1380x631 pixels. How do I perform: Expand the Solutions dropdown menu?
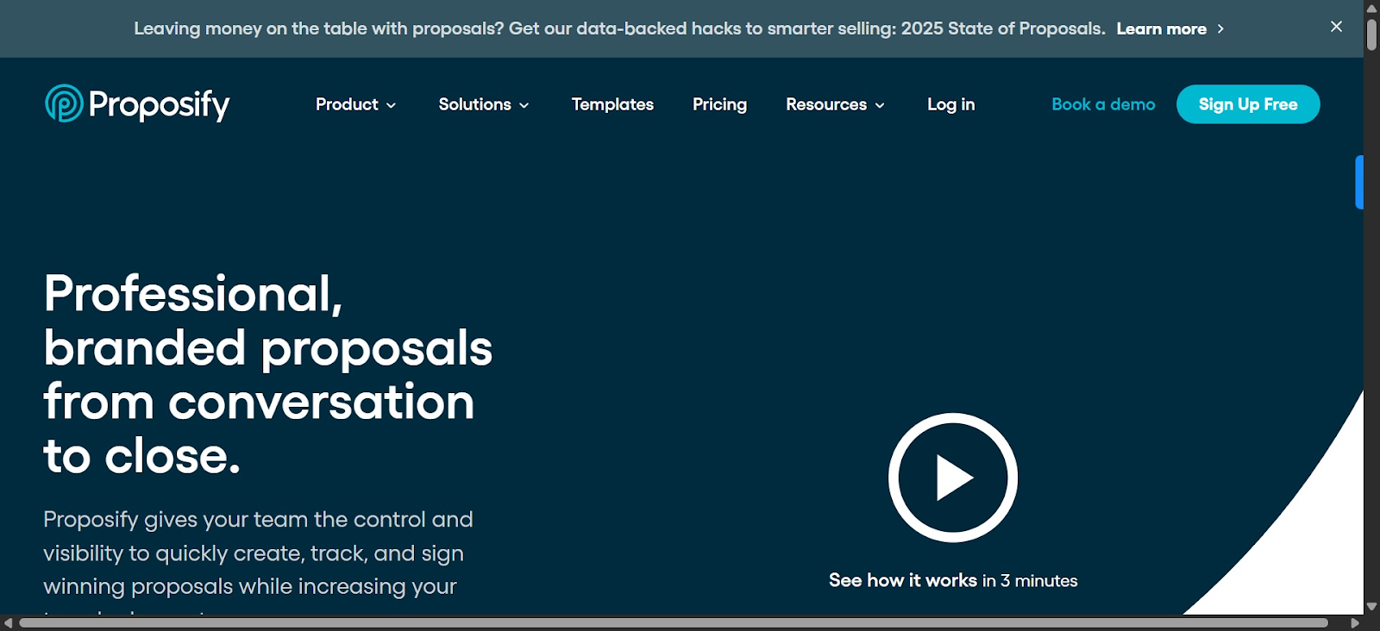(x=484, y=104)
